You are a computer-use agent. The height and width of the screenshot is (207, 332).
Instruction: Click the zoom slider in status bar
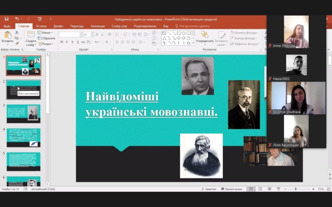pos(295,189)
